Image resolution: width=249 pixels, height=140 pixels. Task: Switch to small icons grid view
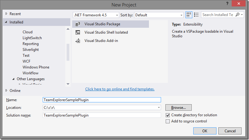(189, 15)
